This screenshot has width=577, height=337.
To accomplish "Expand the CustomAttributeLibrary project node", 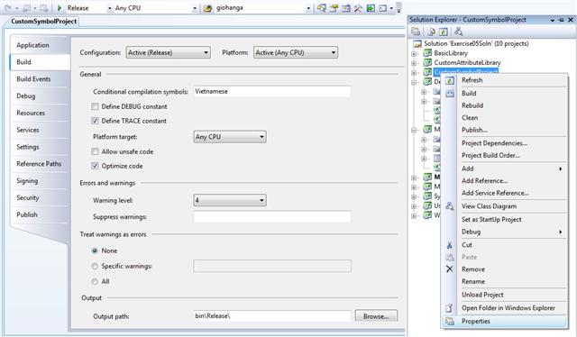I will 414,63.
